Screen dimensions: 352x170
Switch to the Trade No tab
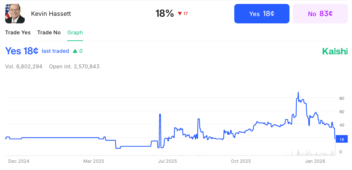coord(49,32)
